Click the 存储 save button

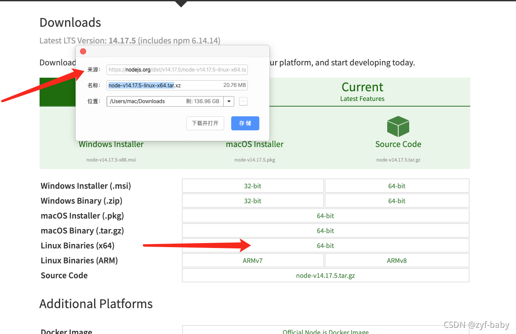[245, 123]
